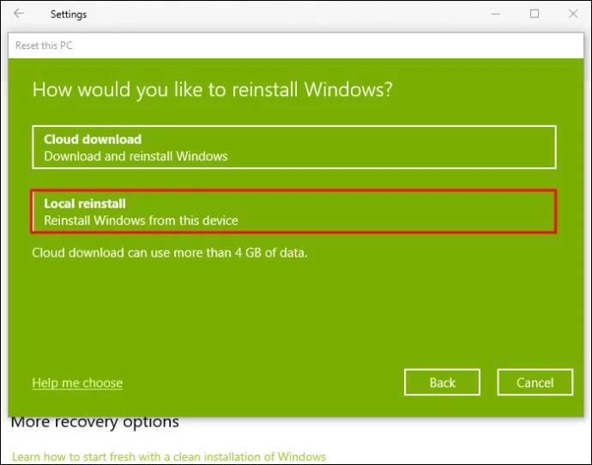Click the 'Cloud download can use more than 4 GB' note
592x465 pixels.
(x=170, y=252)
